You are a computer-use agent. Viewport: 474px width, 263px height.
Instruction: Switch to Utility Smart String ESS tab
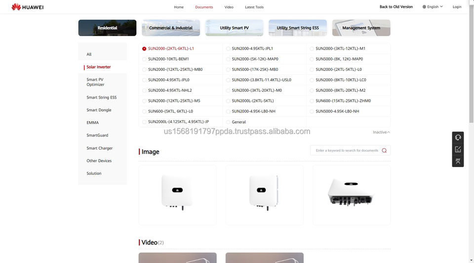click(x=298, y=28)
